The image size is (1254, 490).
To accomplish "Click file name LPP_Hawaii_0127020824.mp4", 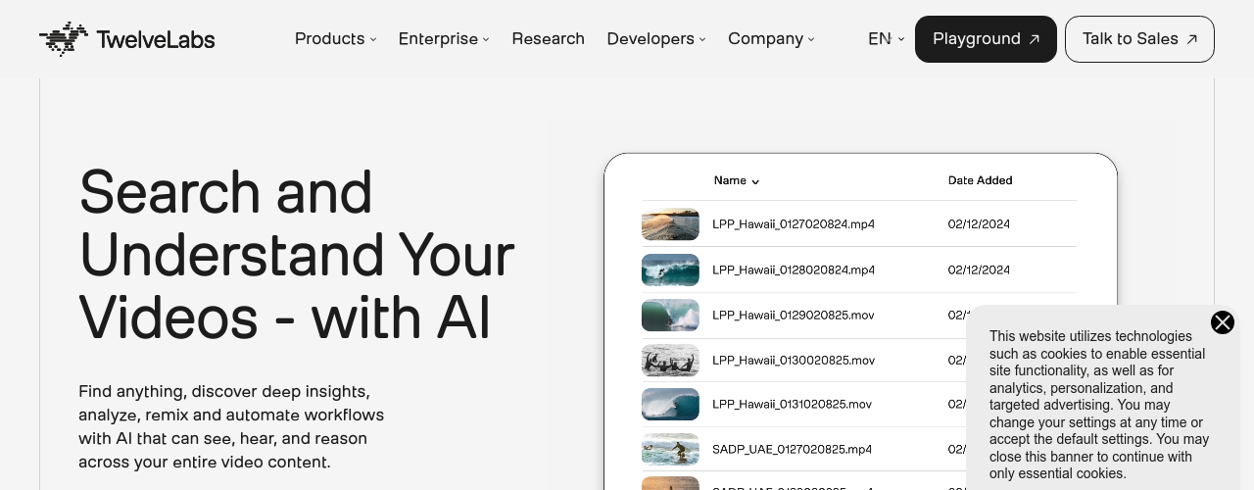I will tap(794, 224).
